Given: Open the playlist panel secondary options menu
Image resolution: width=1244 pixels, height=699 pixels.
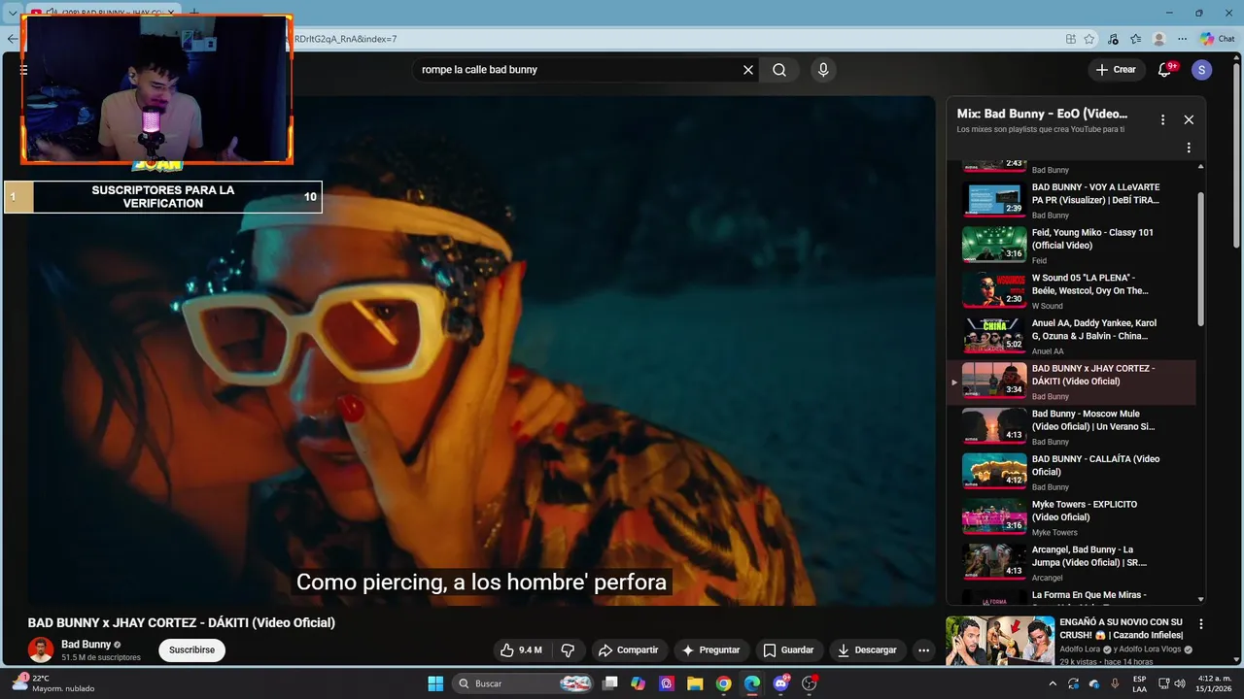Looking at the screenshot, I should tap(1189, 148).
